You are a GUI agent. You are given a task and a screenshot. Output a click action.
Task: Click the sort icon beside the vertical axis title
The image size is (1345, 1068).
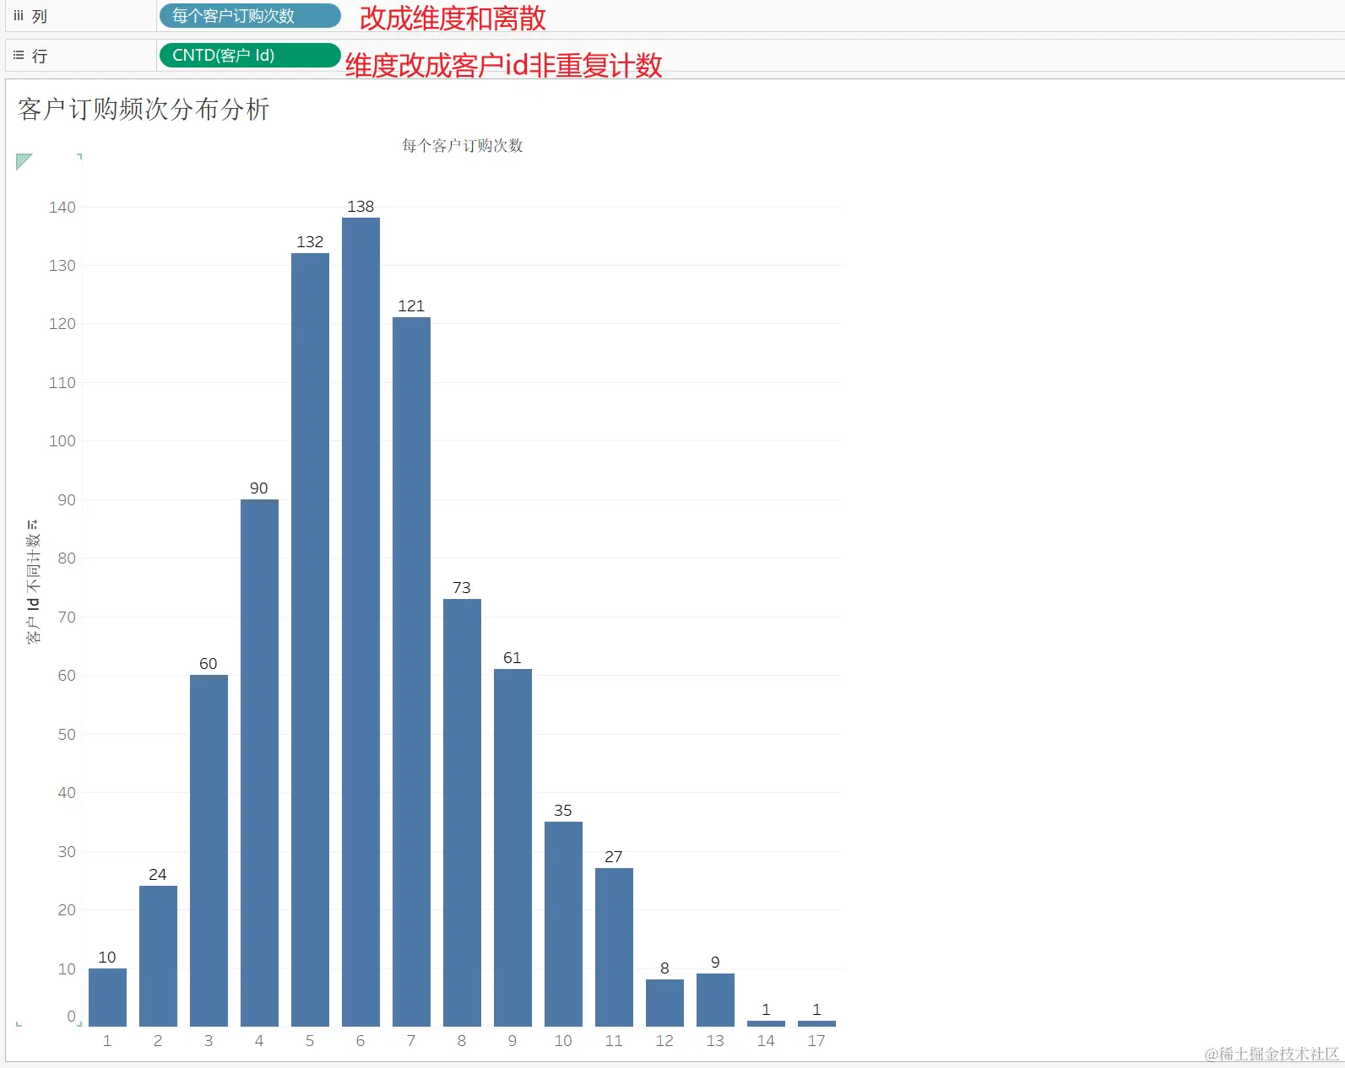[x=33, y=525]
